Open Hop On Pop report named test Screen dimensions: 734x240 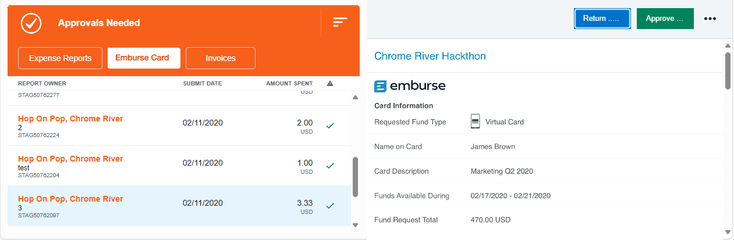coord(180,166)
